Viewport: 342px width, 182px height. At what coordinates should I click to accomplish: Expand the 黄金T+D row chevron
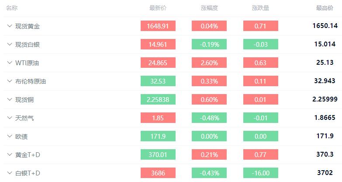point(9,154)
